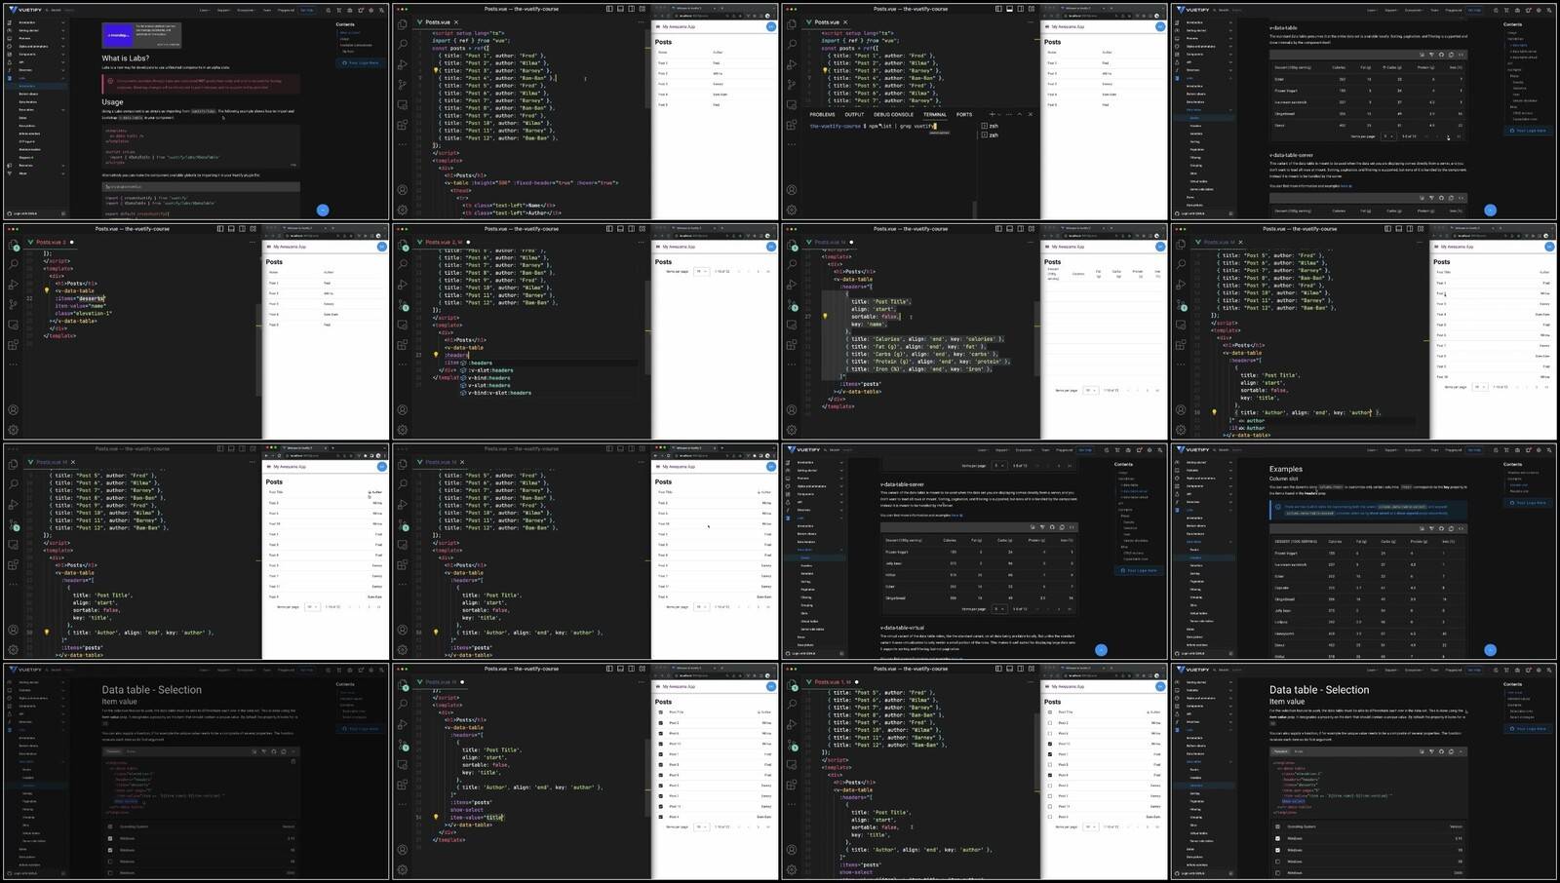This screenshot has width=1560, height=883.
Task: Switch to DEBUG CONSOLE tab in the terminal panel
Action: tap(893, 114)
